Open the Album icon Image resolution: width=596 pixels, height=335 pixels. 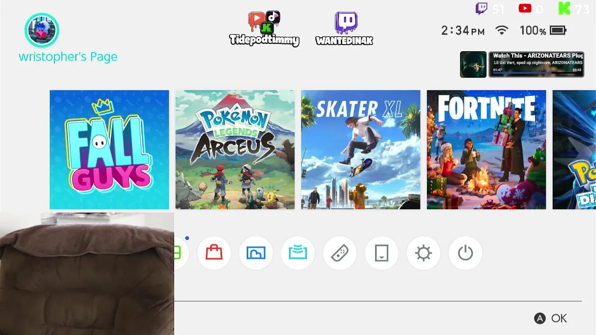pyautogui.click(x=256, y=253)
